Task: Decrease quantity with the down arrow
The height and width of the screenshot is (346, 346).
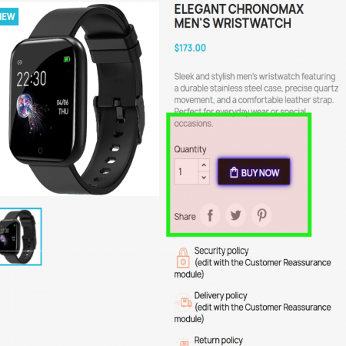Action: (x=204, y=178)
